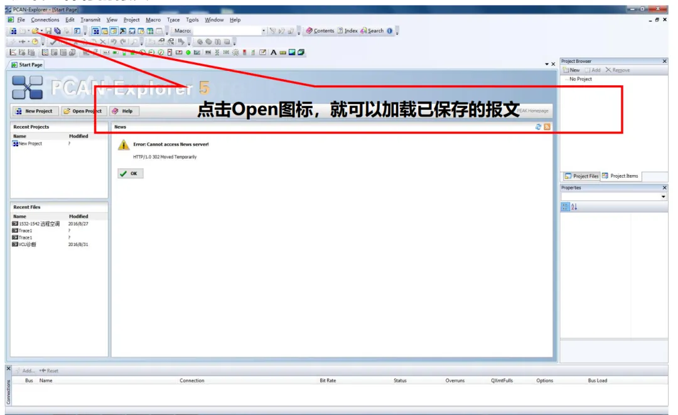This screenshot has height=415, width=678.
Task: Click the Search help icon
Action: tap(363, 31)
